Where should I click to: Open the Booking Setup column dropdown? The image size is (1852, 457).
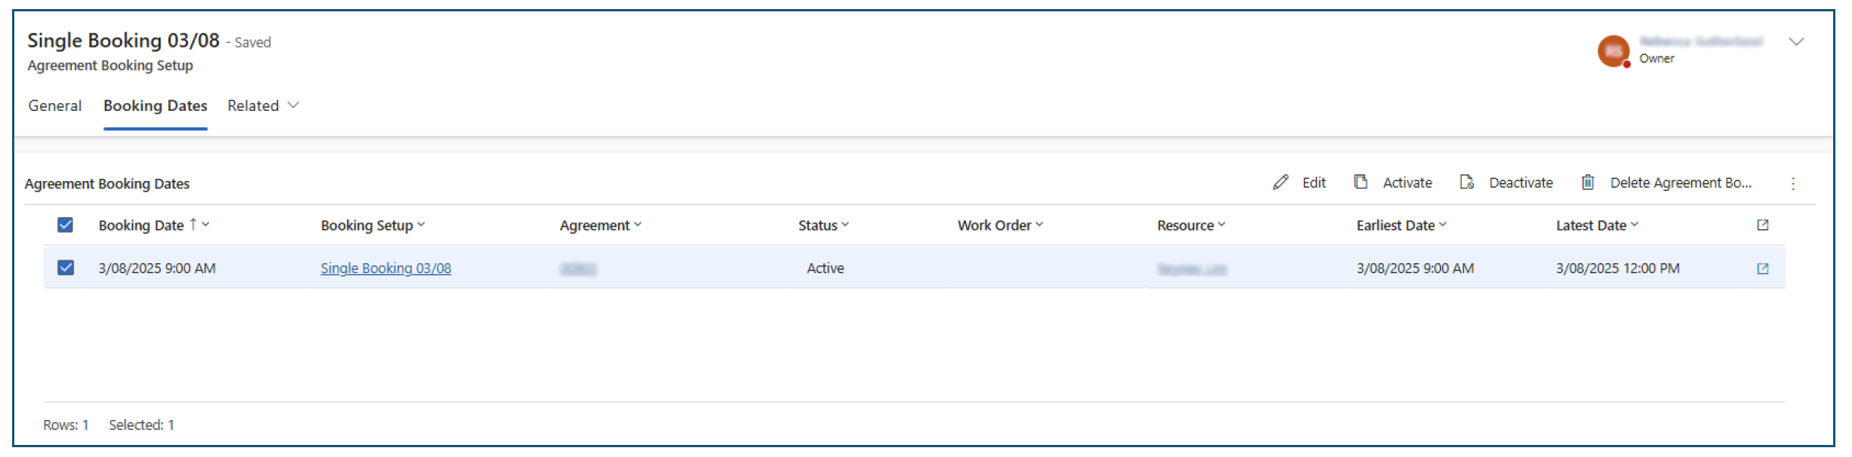(373, 225)
